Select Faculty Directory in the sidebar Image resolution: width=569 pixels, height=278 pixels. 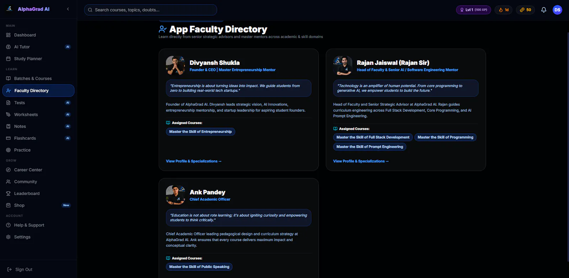(38, 90)
